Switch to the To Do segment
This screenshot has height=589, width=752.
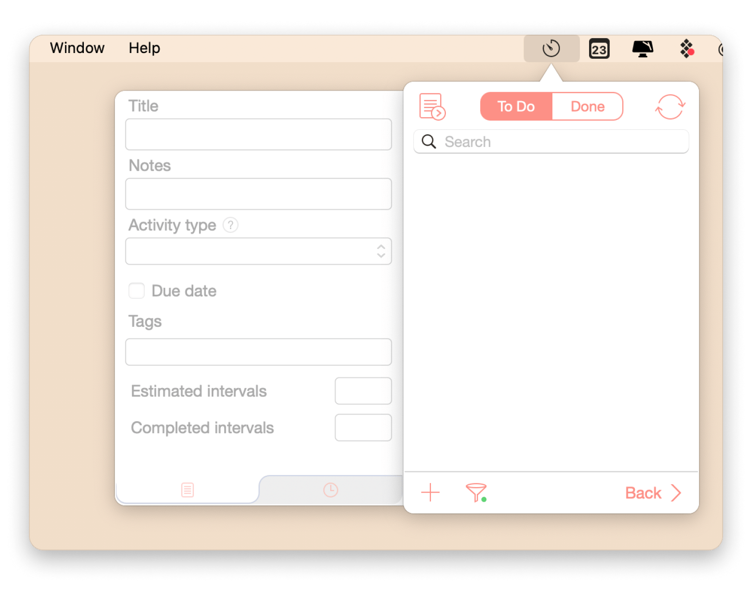pyautogui.click(x=516, y=107)
